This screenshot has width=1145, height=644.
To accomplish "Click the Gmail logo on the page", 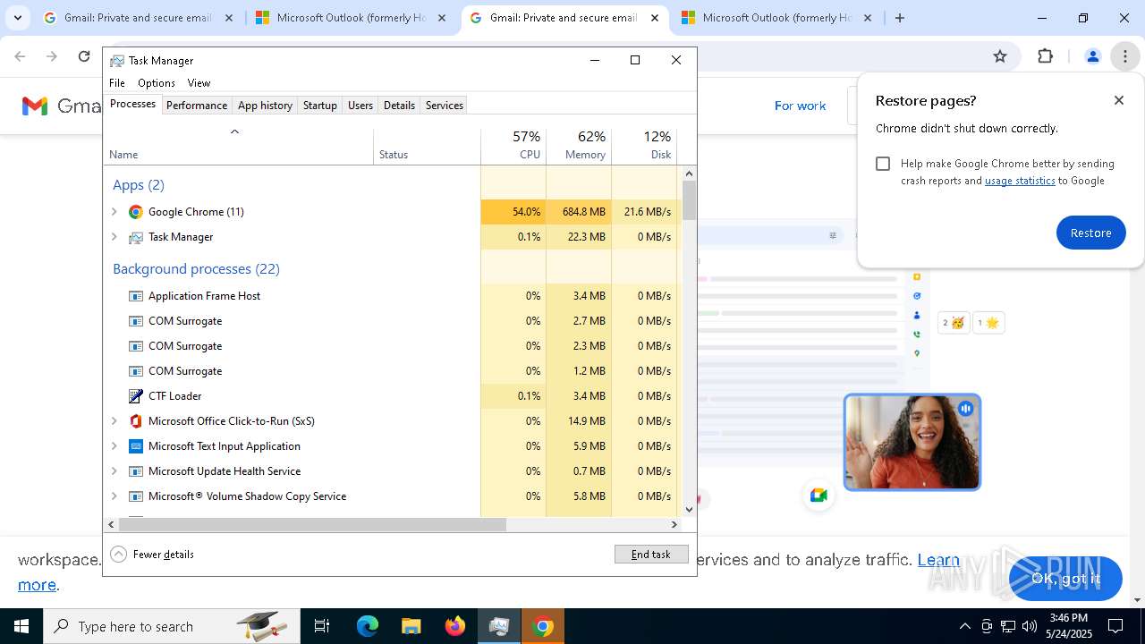I will (x=34, y=106).
